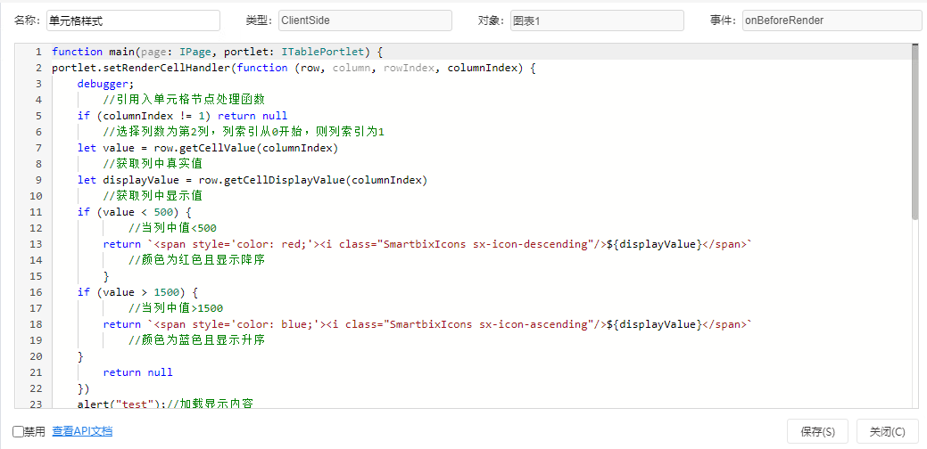The width and height of the screenshot is (927, 449).
Task: Click the comment '//当列中值>1500'
Action: pos(176,308)
